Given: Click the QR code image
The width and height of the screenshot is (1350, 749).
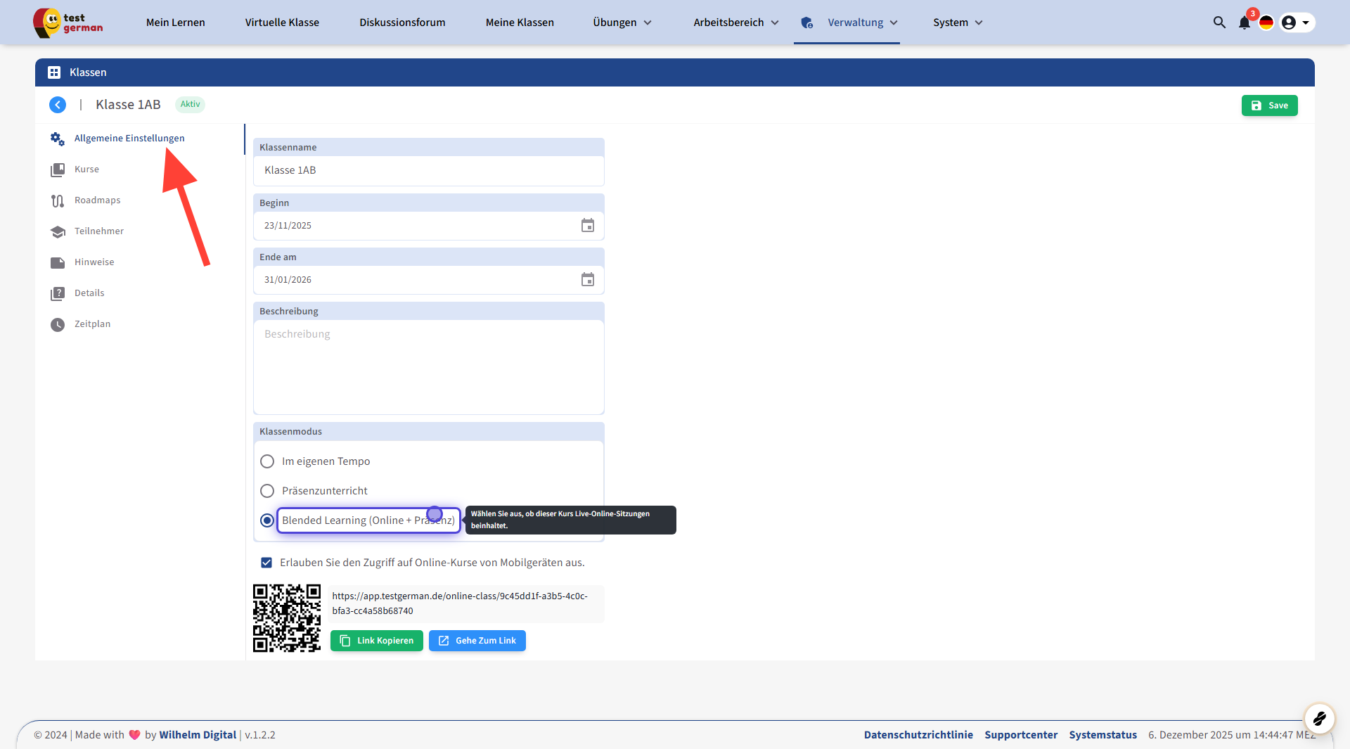Looking at the screenshot, I should [287, 618].
